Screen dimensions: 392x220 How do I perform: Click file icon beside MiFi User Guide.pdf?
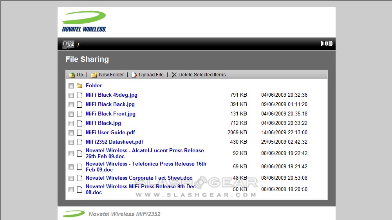79,132
